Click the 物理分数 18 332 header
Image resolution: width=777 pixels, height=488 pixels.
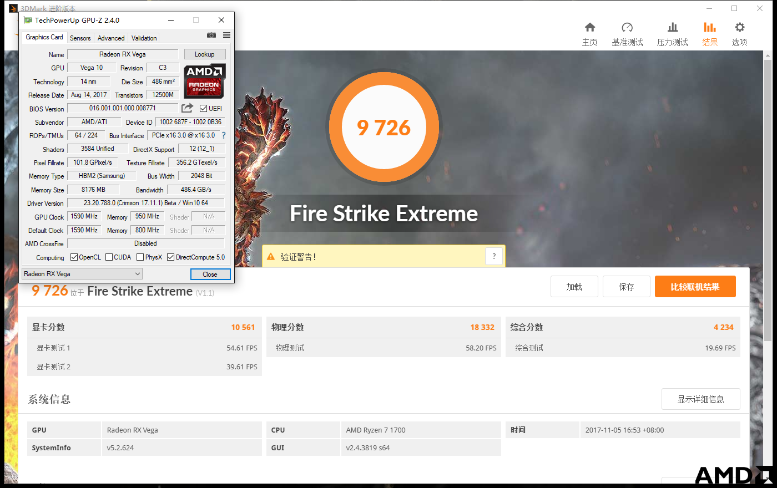pos(384,327)
